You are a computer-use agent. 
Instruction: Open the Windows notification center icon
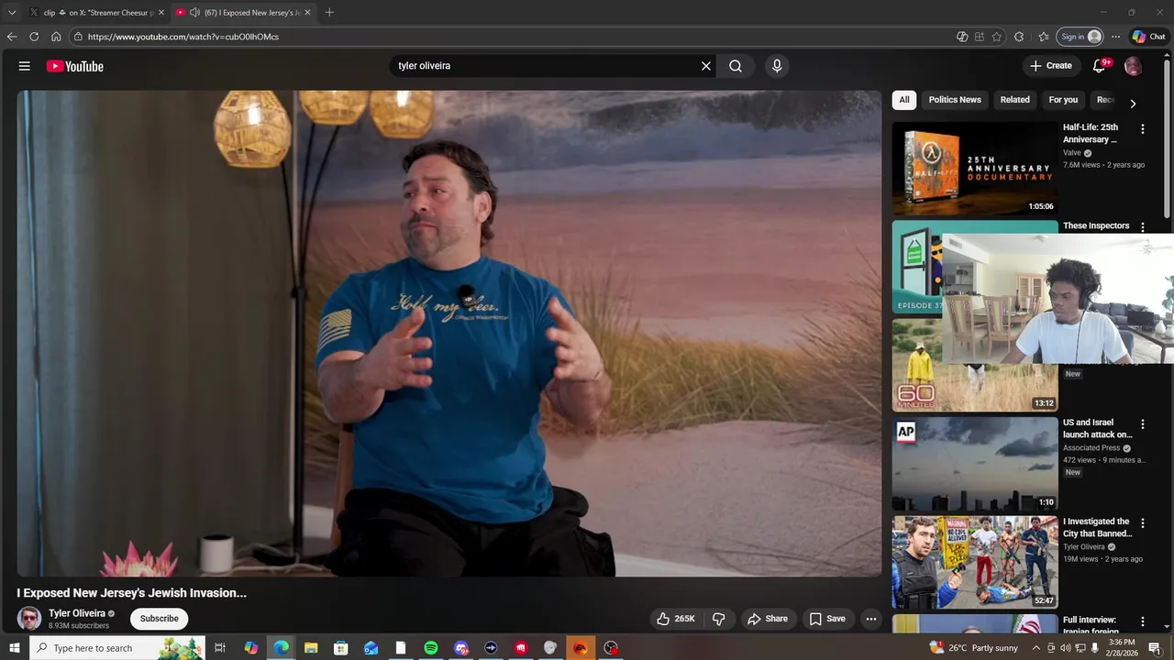[x=1155, y=648]
